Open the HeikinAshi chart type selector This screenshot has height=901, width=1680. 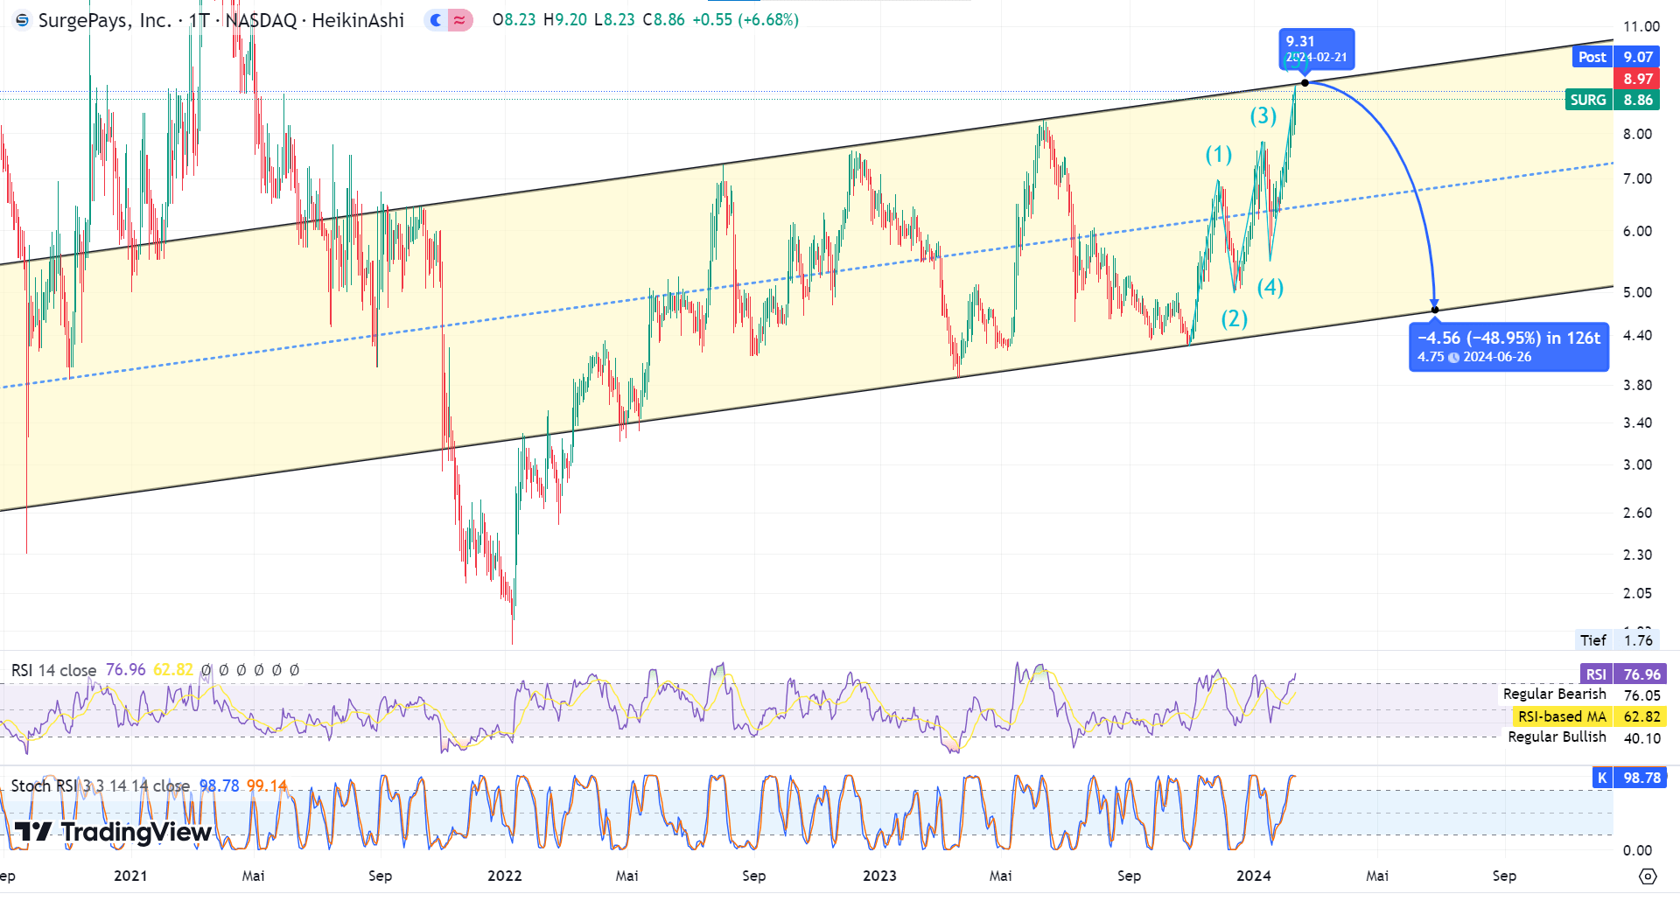point(360,20)
